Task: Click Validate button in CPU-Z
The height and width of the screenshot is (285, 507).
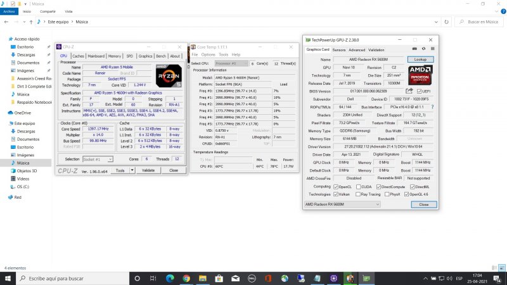Action: tap(148, 170)
